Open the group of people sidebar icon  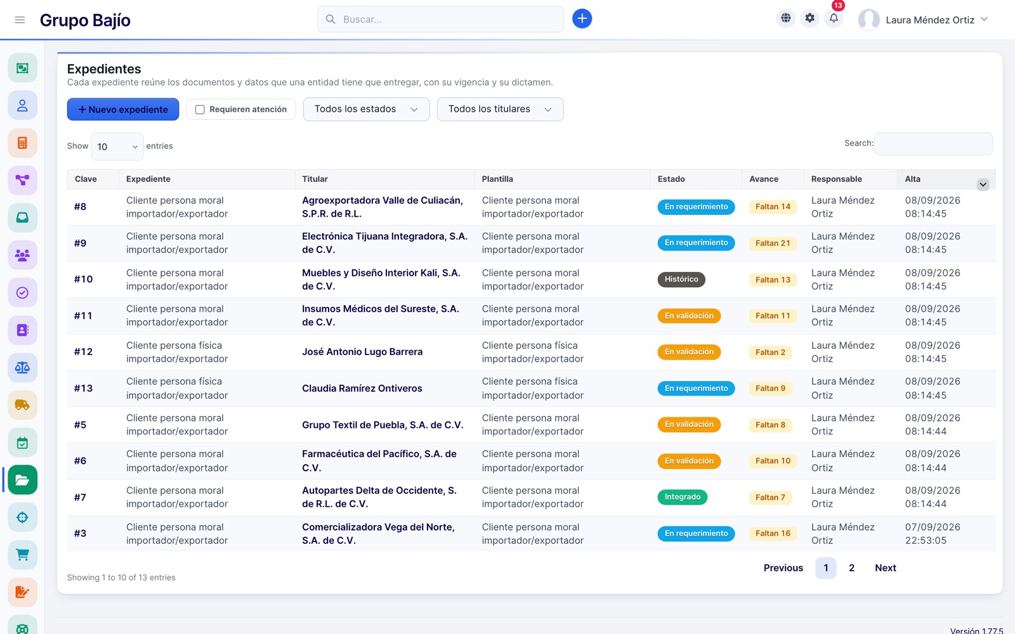point(22,256)
